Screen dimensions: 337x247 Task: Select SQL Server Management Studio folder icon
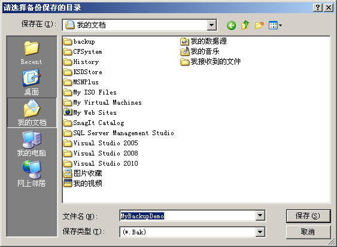coord(68,133)
